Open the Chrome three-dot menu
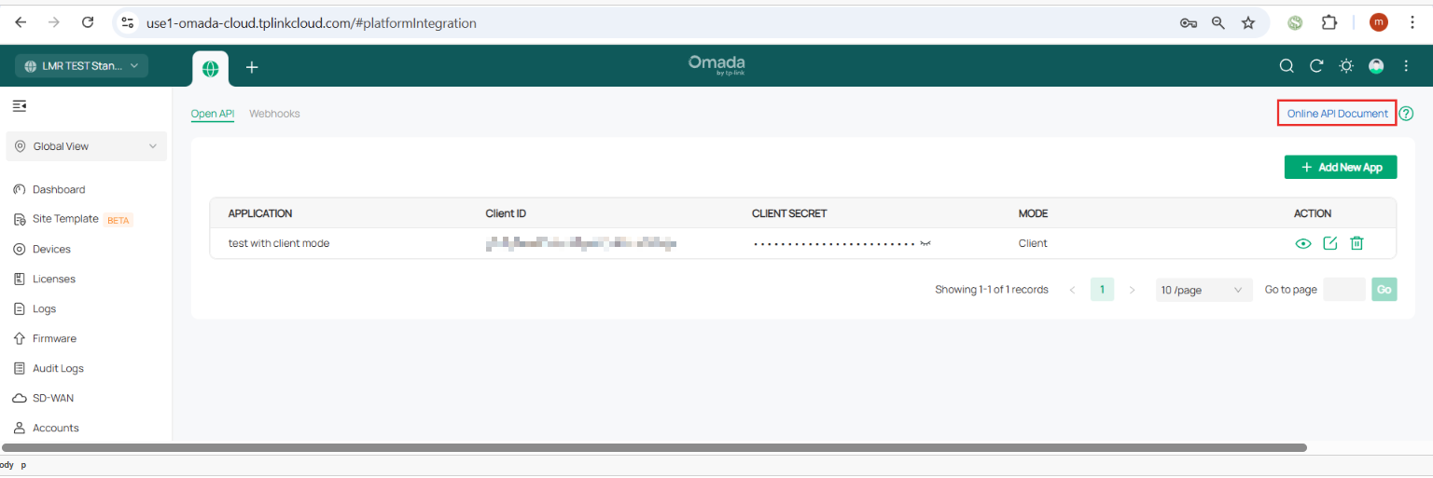This screenshot has width=1433, height=478. pos(1412,22)
